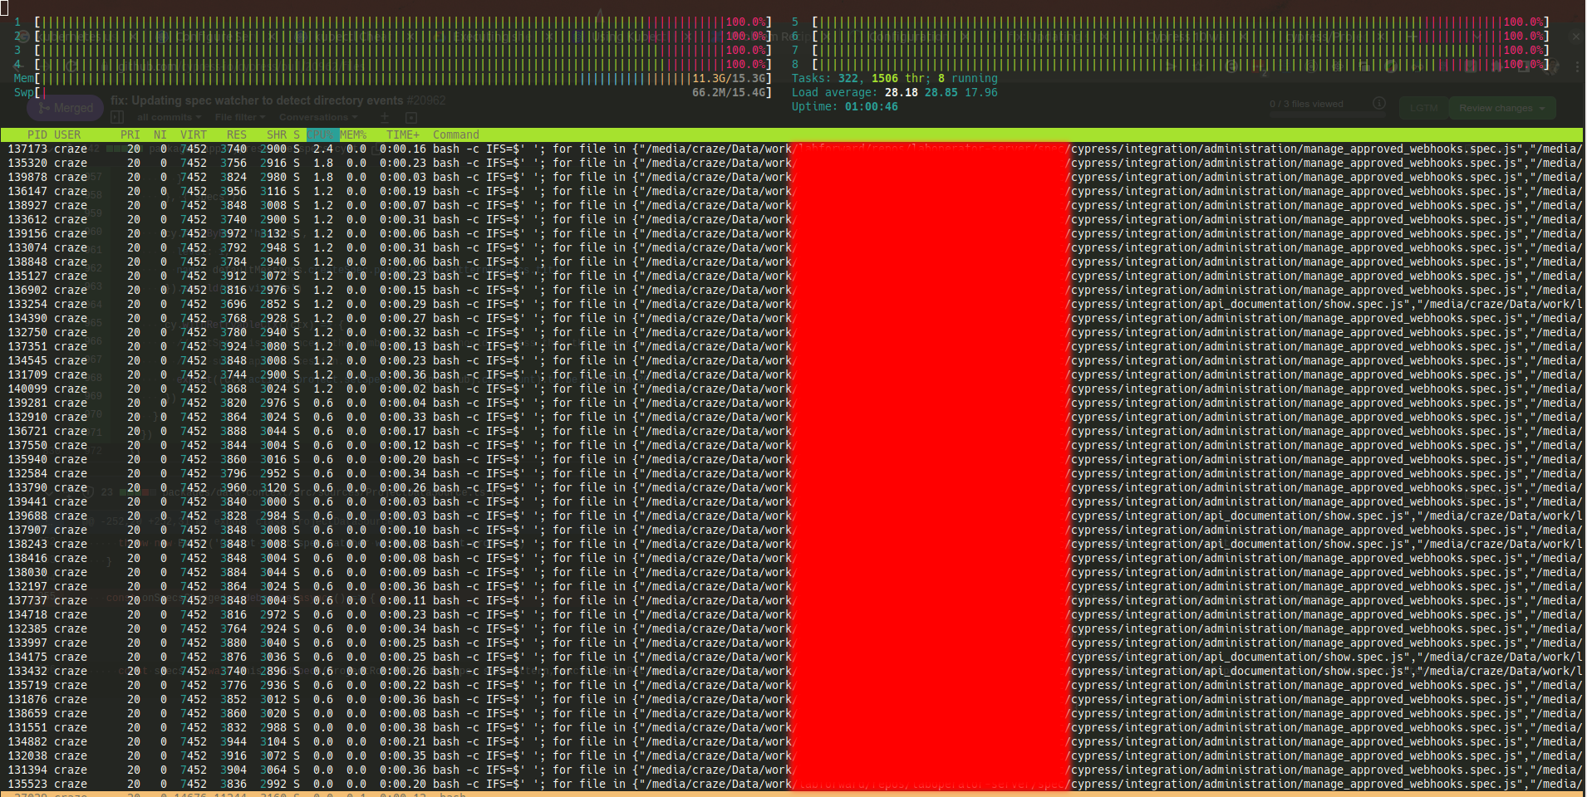The height and width of the screenshot is (797, 1587).
Task: Click the PID column header
Action: pyautogui.click(x=38, y=134)
